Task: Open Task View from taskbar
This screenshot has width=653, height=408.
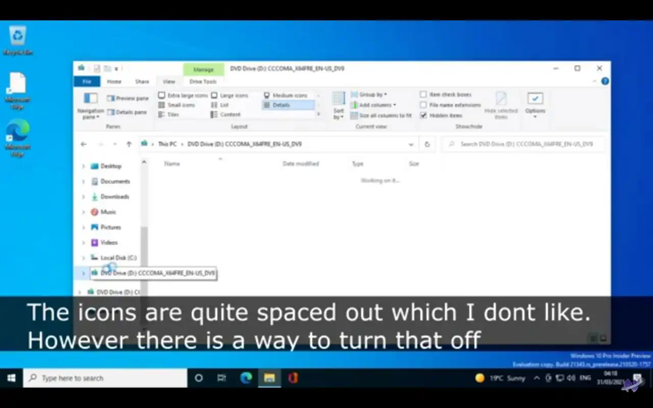Action: pos(222,378)
